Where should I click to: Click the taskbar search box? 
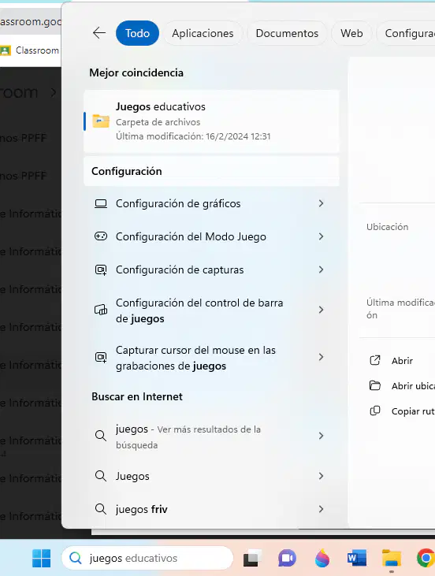click(147, 558)
